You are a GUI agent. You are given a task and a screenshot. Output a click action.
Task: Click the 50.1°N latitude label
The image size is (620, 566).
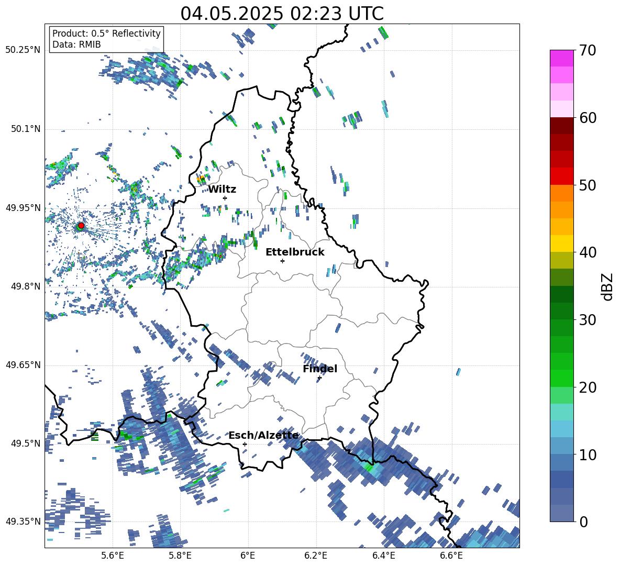pyautogui.click(x=26, y=129)
